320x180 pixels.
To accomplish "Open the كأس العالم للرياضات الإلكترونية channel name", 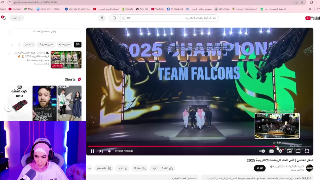I will [x=288, y=166].
